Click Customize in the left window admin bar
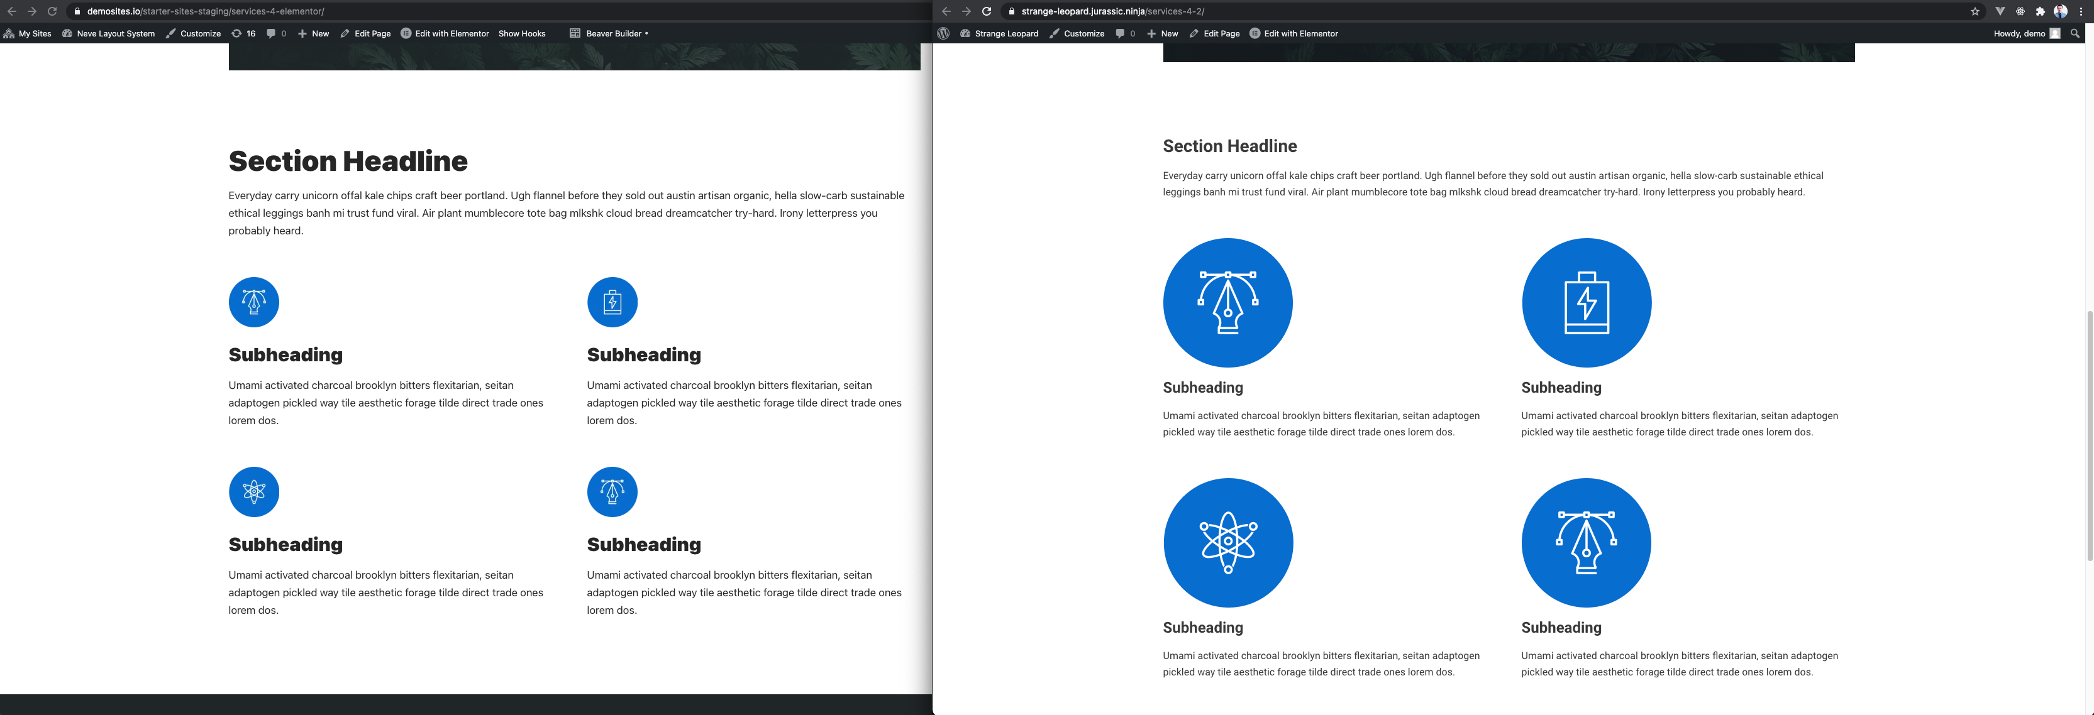This screenshot has height=715, width=2094. (194, 33)
